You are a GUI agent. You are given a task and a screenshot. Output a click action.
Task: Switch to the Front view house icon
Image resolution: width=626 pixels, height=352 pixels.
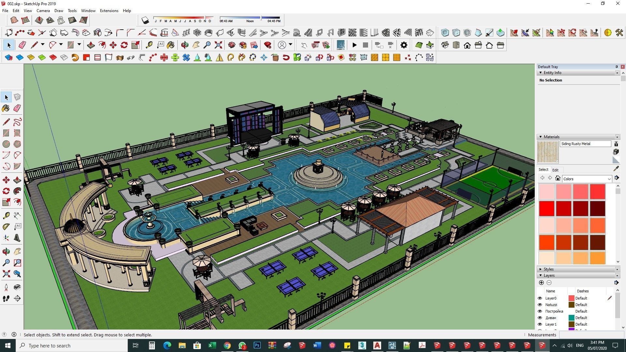click(467, 45)
